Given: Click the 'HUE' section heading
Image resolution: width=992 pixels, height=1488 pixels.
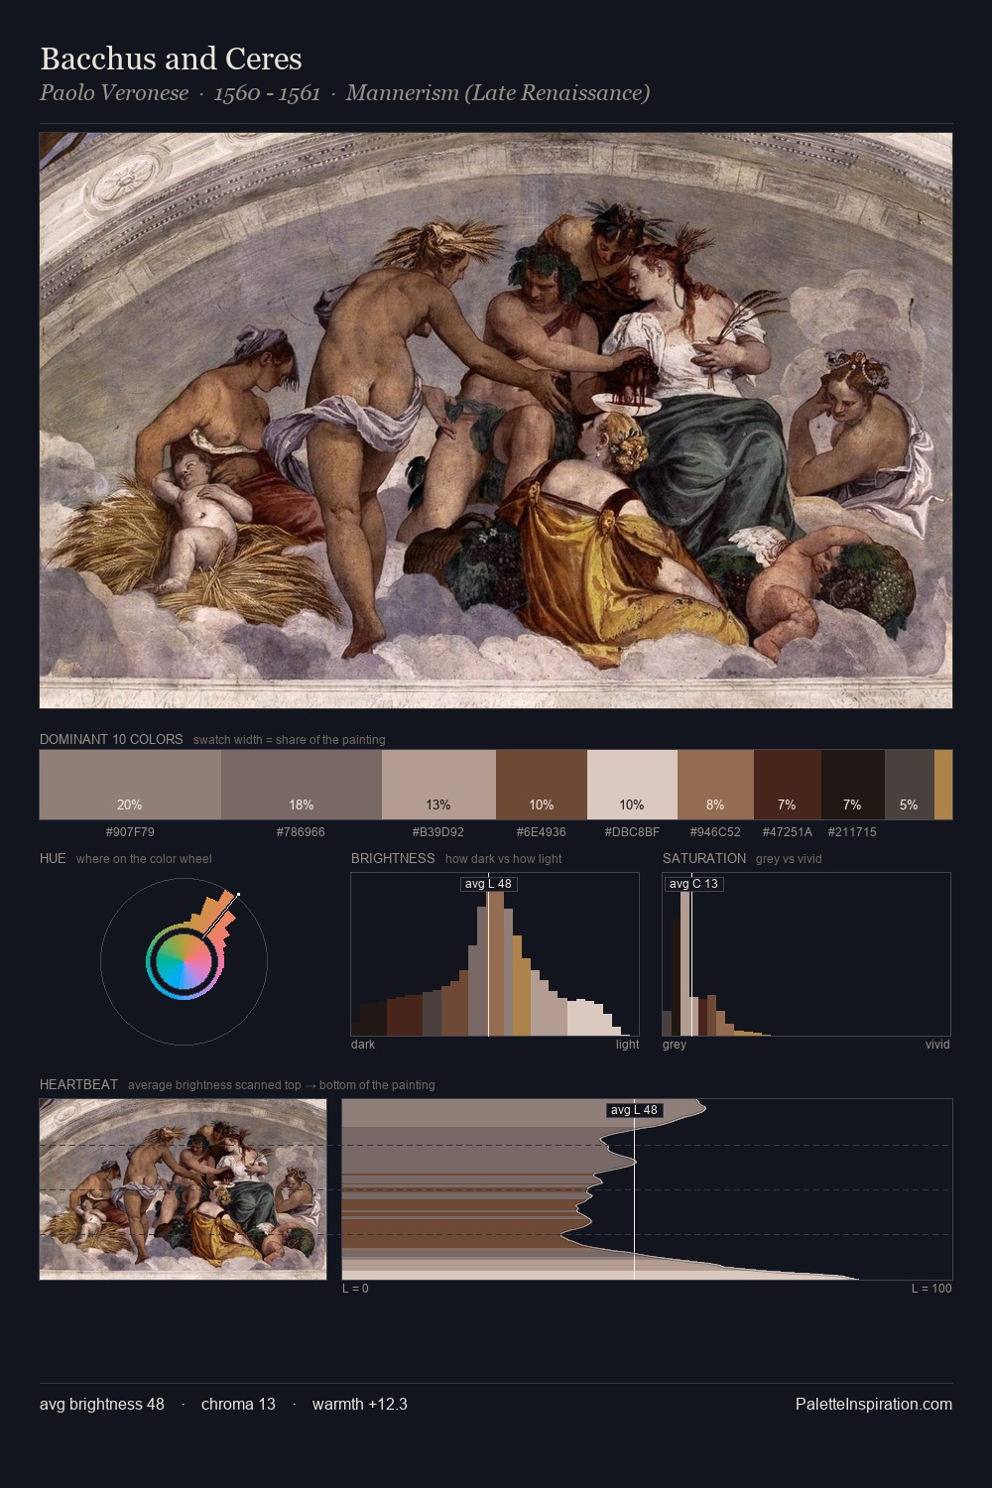Looking at the screenshot, I should click(53, 858).
